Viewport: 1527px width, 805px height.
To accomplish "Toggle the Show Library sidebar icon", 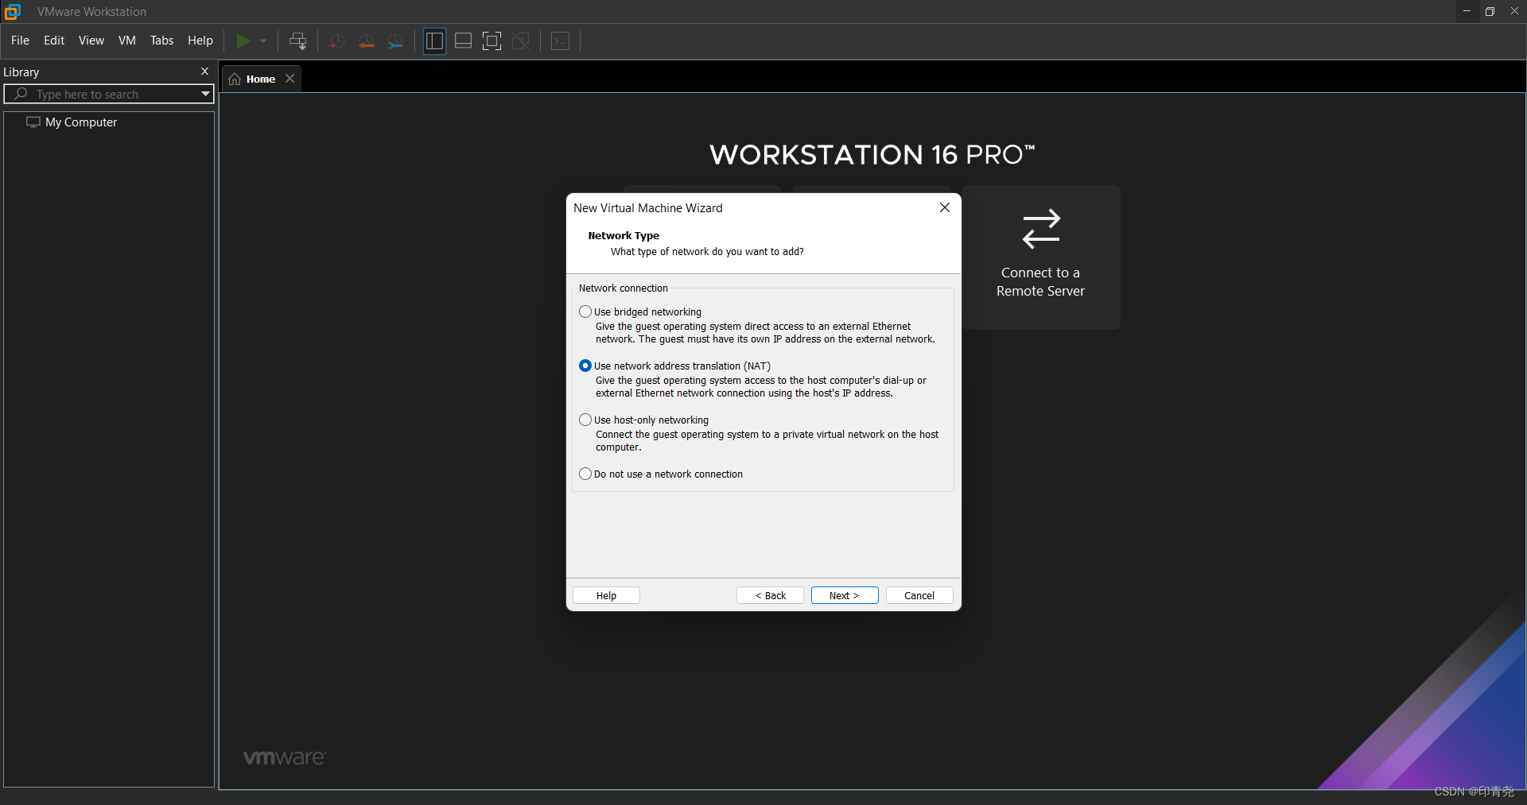I will point(434,41).
